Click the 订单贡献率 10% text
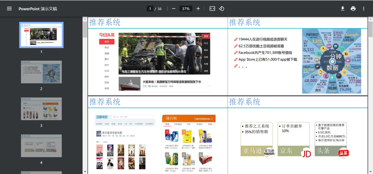This screenshot has width=373, height=174. pos(292,129)
